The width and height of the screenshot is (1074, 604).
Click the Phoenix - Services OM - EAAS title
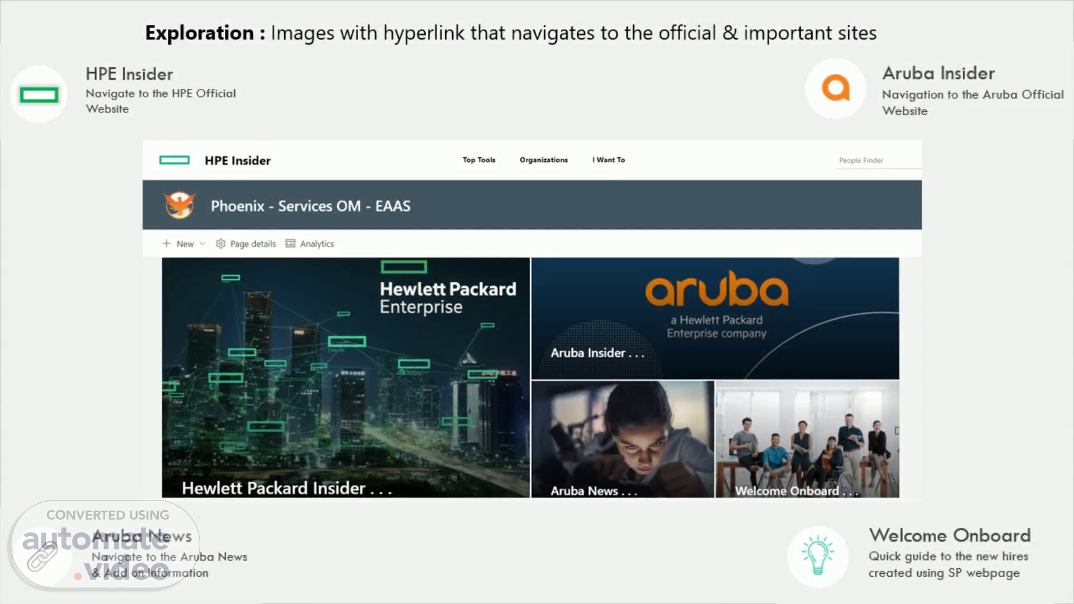pyautogui.click(x=310, y=206)
